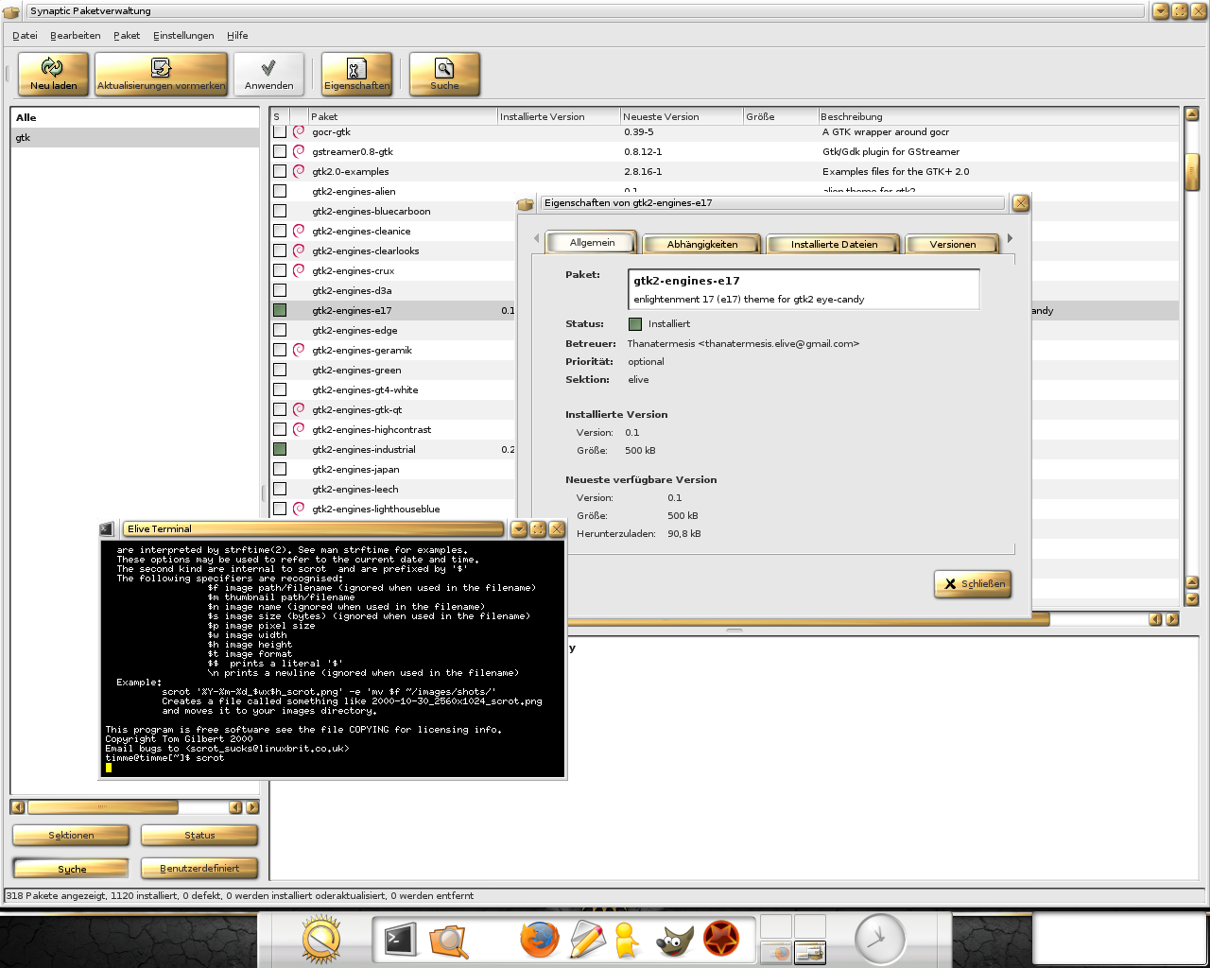Click the Elive Terminal window menu icon
The width and height of the screenshot is (1210, 968).
[107, 529]
